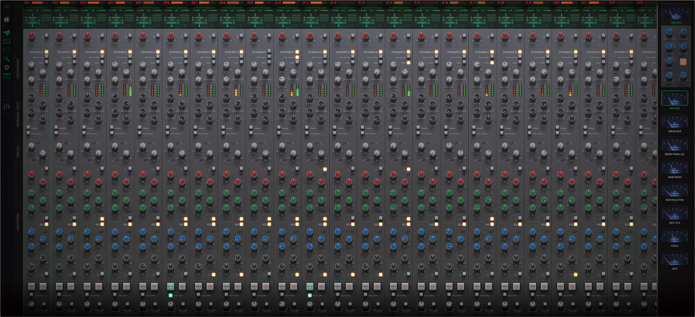Click the bus compressor top-left blue threshold knob
Viewport: 695px width, 317px height.
click(669, 32)
